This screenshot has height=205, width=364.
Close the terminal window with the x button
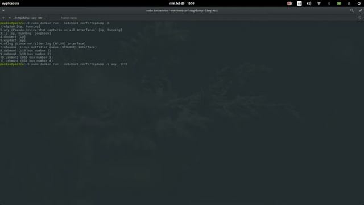click(3, 10)
